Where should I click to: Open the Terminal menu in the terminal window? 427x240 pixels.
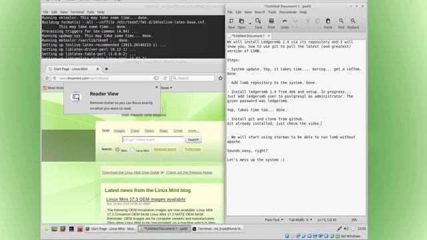pos(77,12)
